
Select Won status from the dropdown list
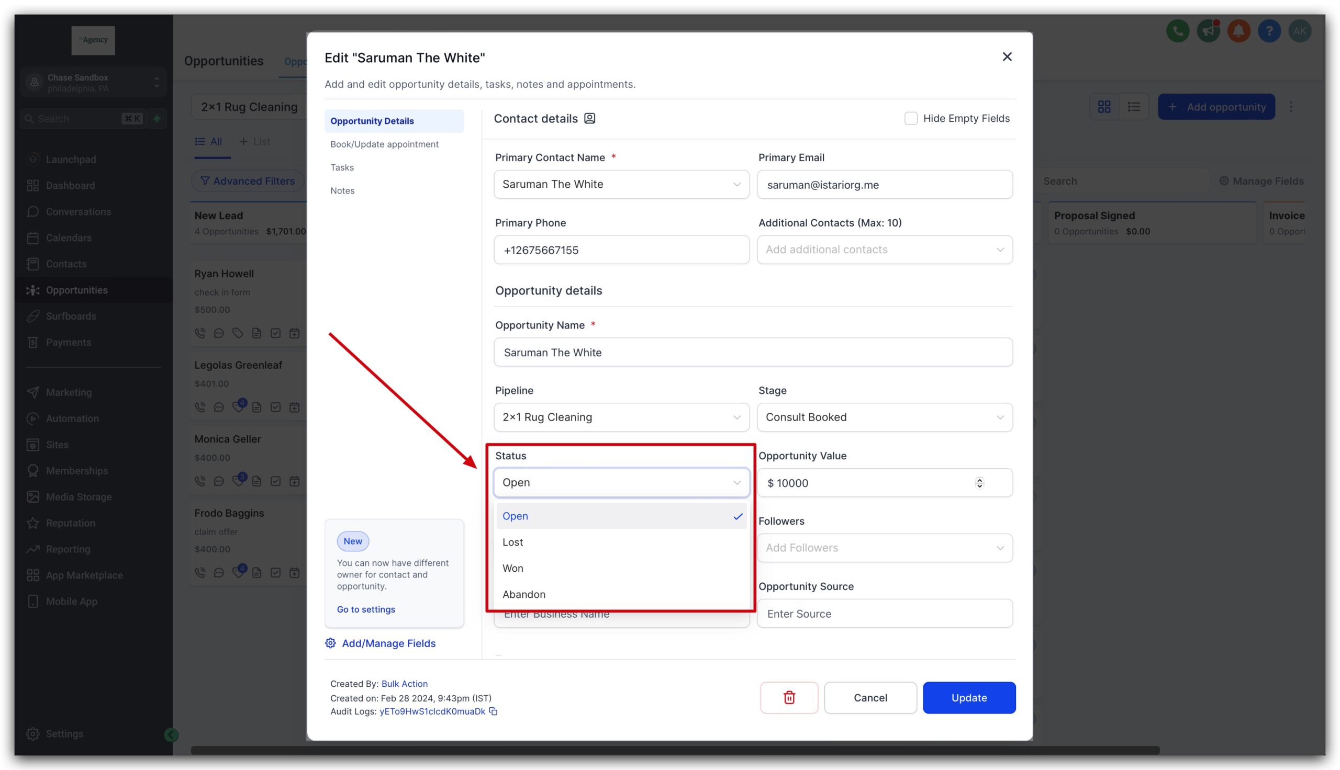pos(512,568)
